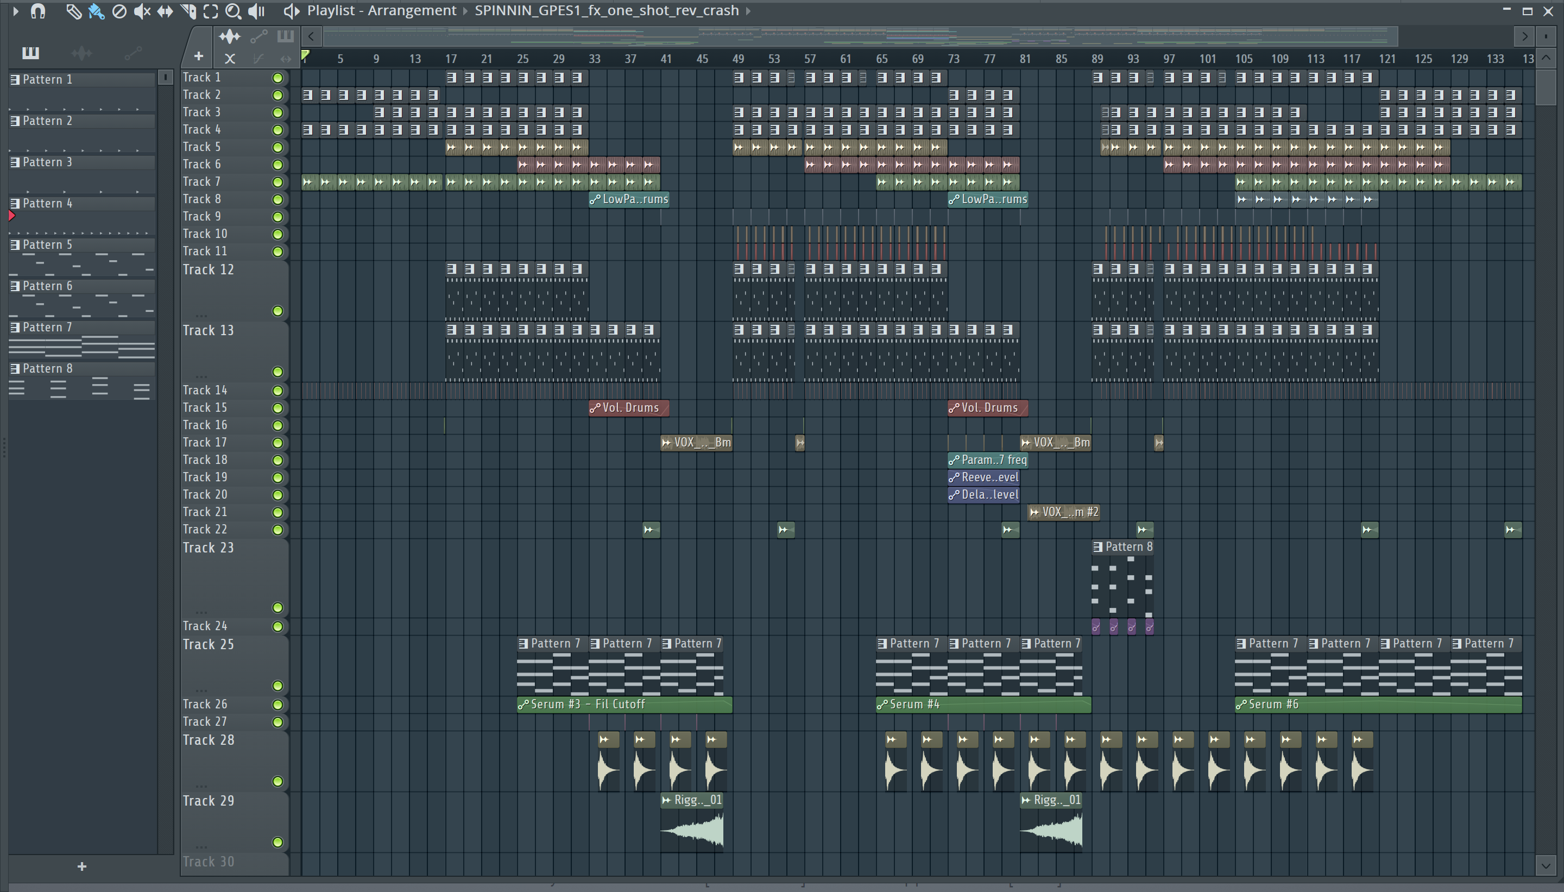
Task: Click the vertical scroll down arrow
Action: (1546, 866)
